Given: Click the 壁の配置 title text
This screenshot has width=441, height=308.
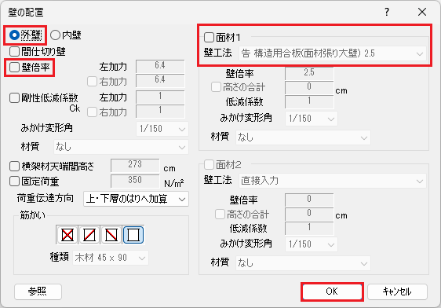Looking at the screenshot, I should [26, 13].
